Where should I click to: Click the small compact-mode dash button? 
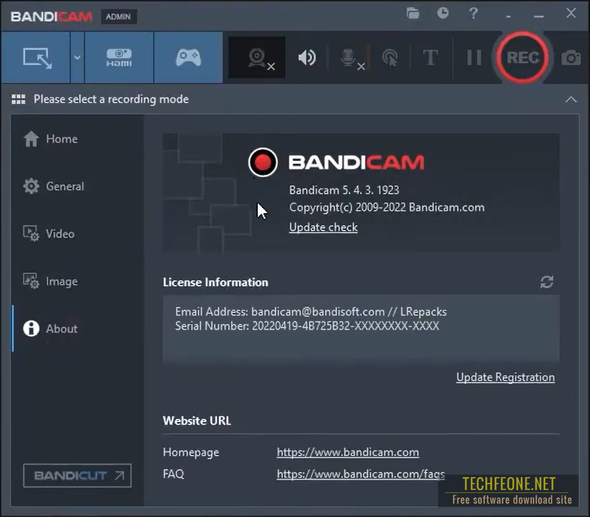click(x=508, y=16)
